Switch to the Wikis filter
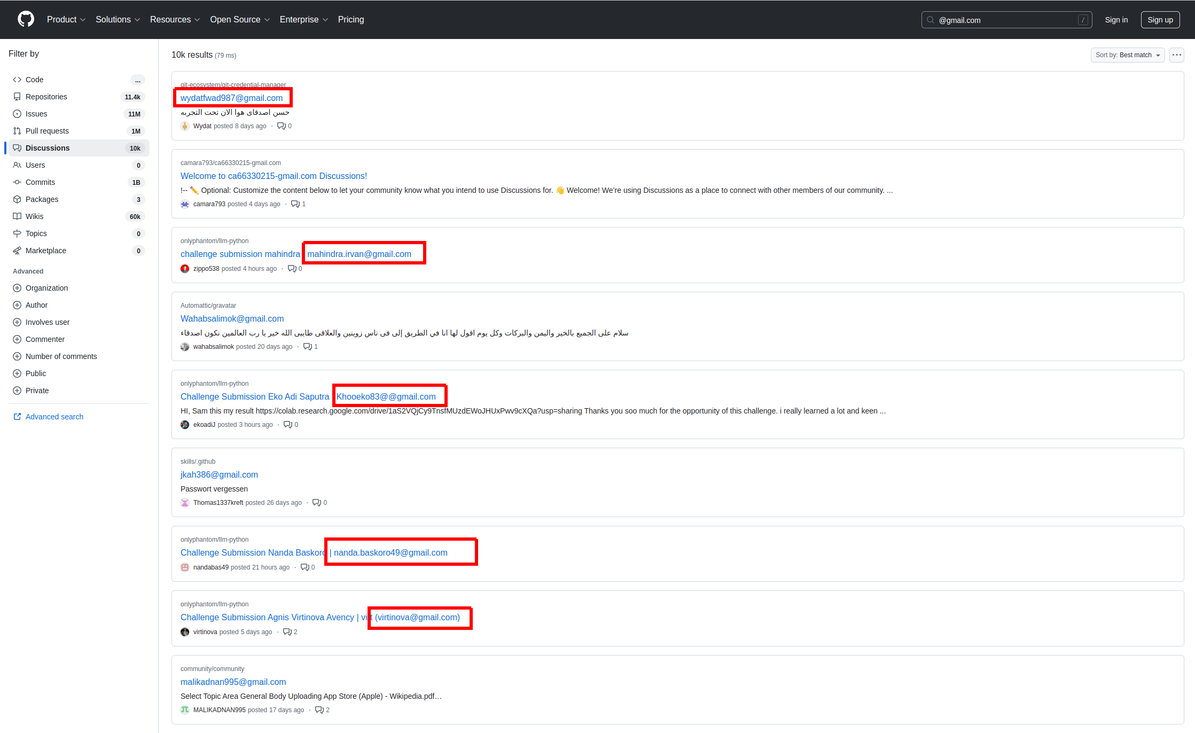1195x733 pixels. 35,216
